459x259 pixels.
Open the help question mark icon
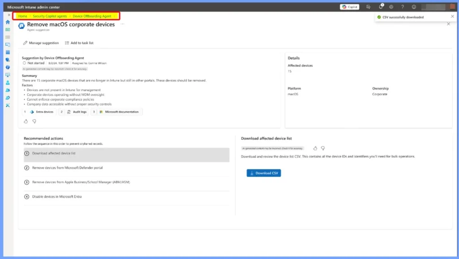[x=403, y=6]
